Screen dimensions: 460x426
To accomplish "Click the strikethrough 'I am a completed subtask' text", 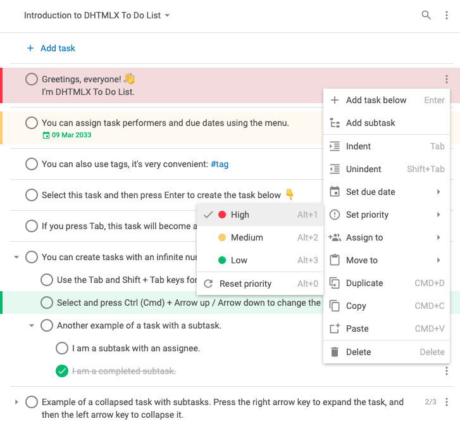I will [124, 371].
